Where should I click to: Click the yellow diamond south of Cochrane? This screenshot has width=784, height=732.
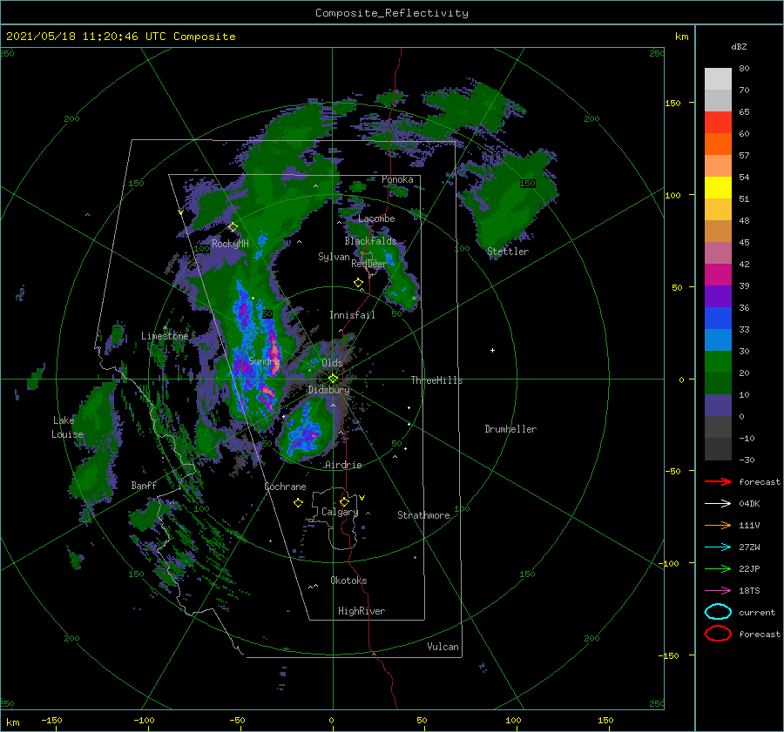[x=298, y=503]
